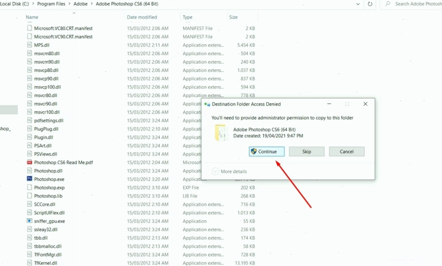The width and height of the screenshot is (442, 266).
Task: Click Cancel in Access Denied dialog
Action: point(347,152)
